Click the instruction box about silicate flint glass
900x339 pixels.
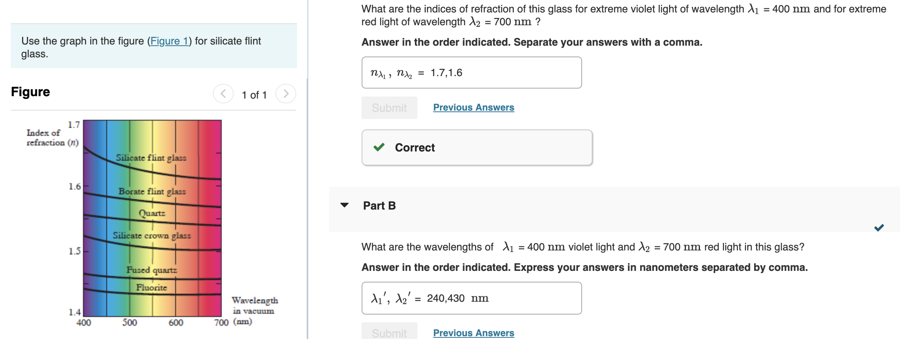pyautogui.click(x=154, y=46)
